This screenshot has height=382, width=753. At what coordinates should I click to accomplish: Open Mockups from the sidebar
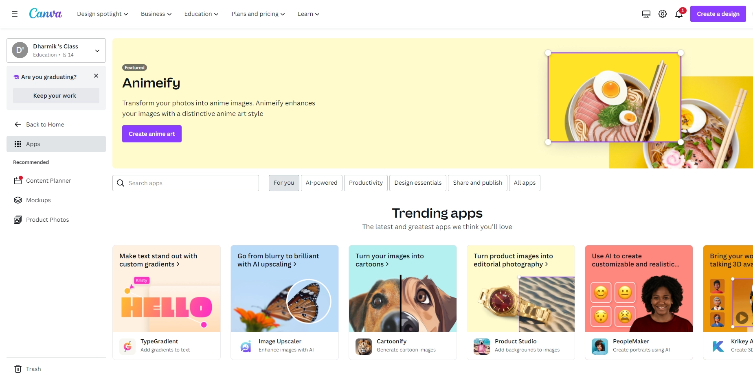tap(38, 200)
